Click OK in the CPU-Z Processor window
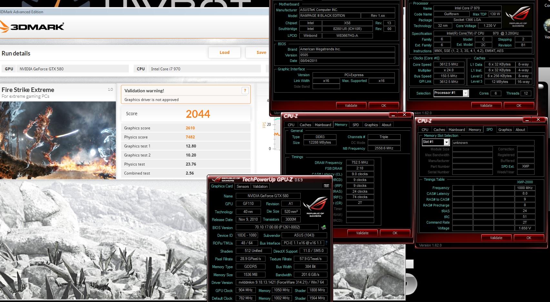Viewport: 550px width, 302px height. point(519,106)
